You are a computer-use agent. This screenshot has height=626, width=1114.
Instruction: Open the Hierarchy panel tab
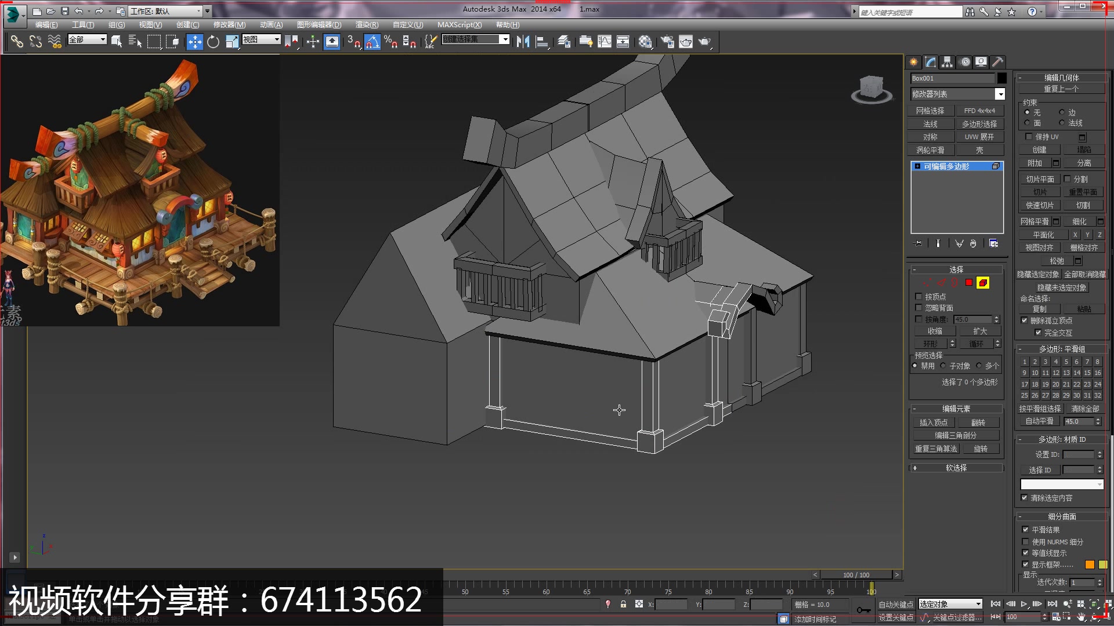click(x=947, y=62)
